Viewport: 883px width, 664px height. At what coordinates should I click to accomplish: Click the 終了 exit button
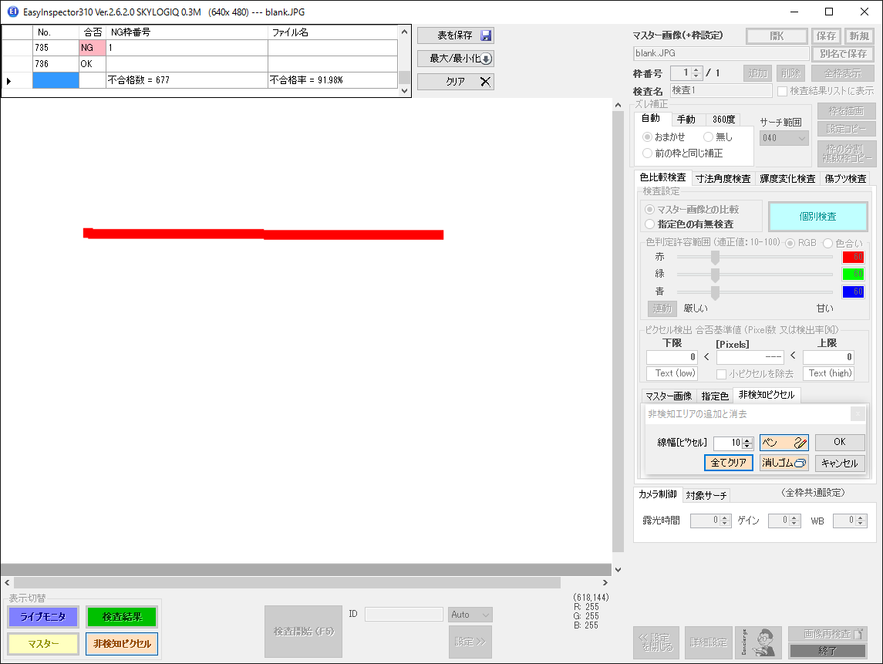pos(827,650)
